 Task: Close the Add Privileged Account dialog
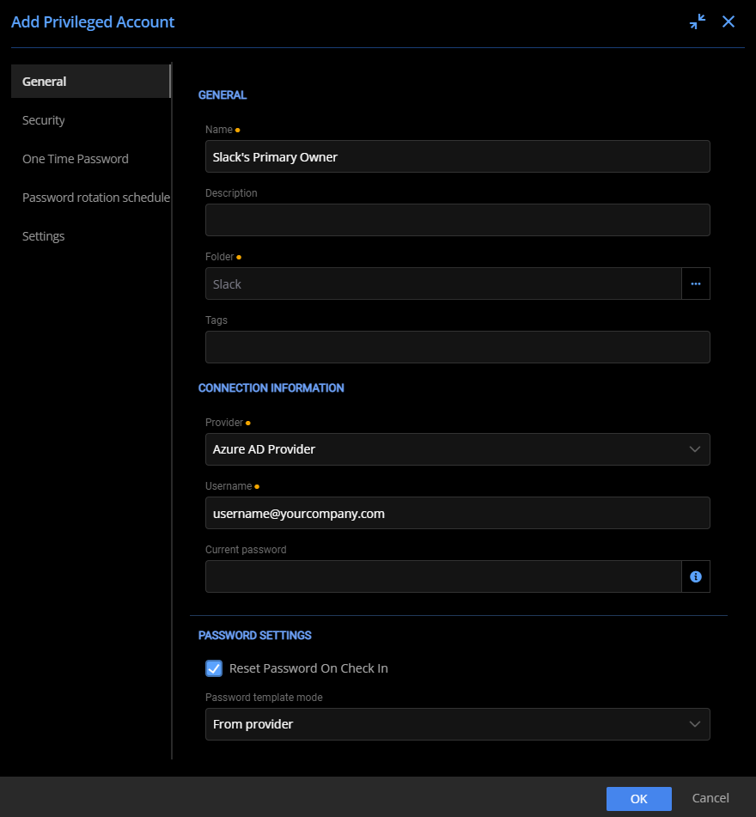729,21
